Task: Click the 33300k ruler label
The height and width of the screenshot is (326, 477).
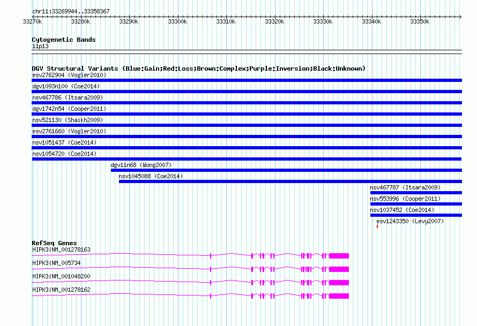Action: (177, 21)
